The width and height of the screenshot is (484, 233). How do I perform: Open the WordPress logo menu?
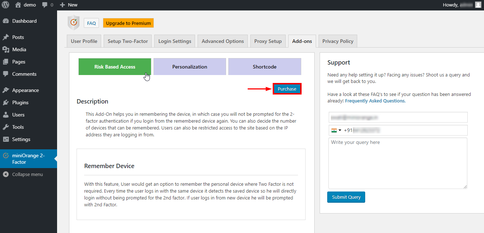click(x=5, y=5)
